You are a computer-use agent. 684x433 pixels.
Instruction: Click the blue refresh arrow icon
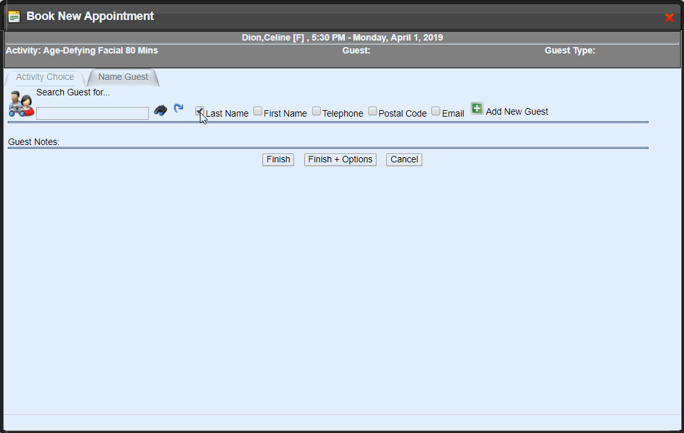(179, 108)
